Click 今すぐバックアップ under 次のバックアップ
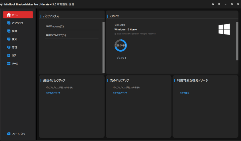Screen dimensions: 241x141 tap(120, 93)
